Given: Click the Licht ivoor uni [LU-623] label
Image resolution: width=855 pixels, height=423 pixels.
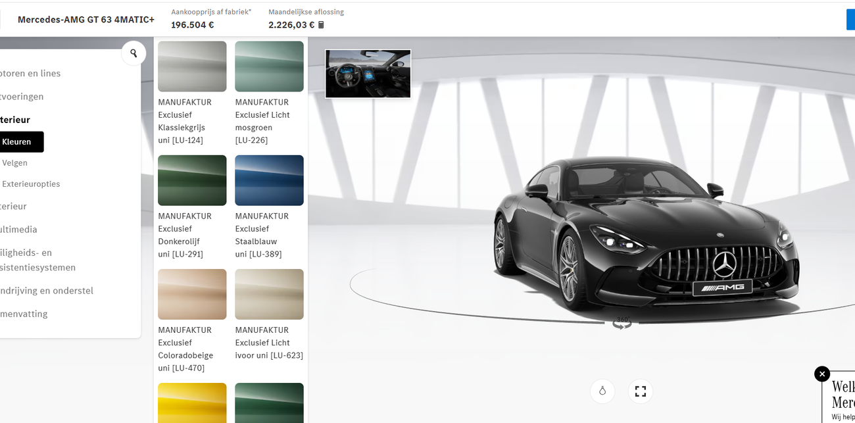Looking at the screenshot, I should tap(269, 343).
